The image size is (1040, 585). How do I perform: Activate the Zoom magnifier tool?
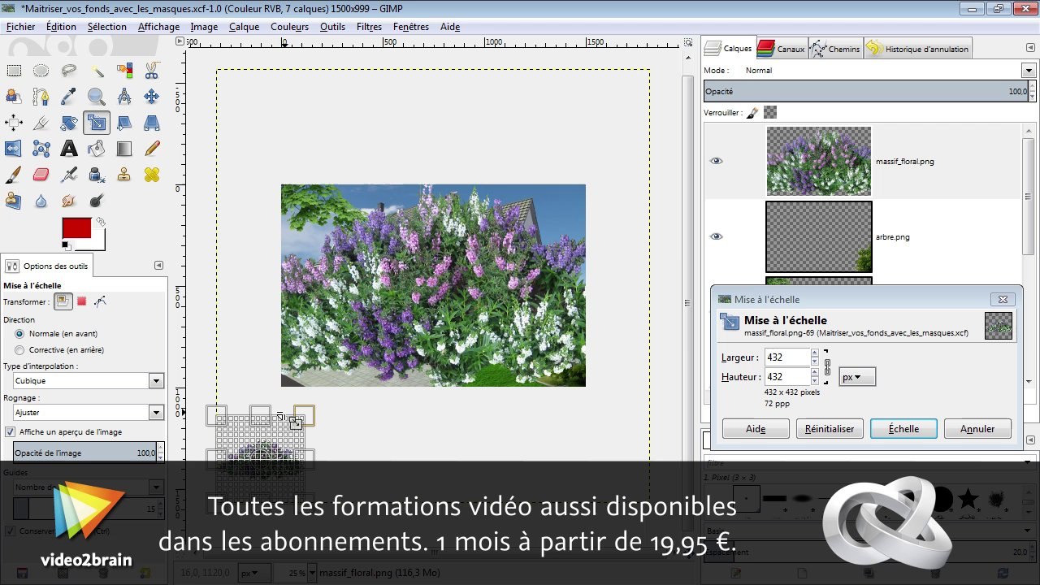pyautogui.click(x=97, y=97)
